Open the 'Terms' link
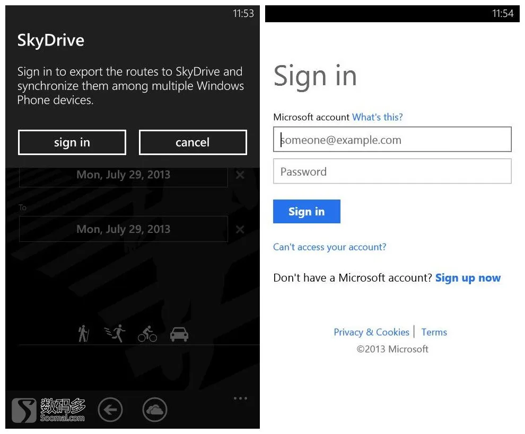Viewport: 525px width, 434px height. (x=434, y=332)
